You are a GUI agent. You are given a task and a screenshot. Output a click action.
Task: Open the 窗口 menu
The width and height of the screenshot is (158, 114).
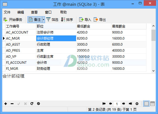pyautogui.click(x=48, y=12)
